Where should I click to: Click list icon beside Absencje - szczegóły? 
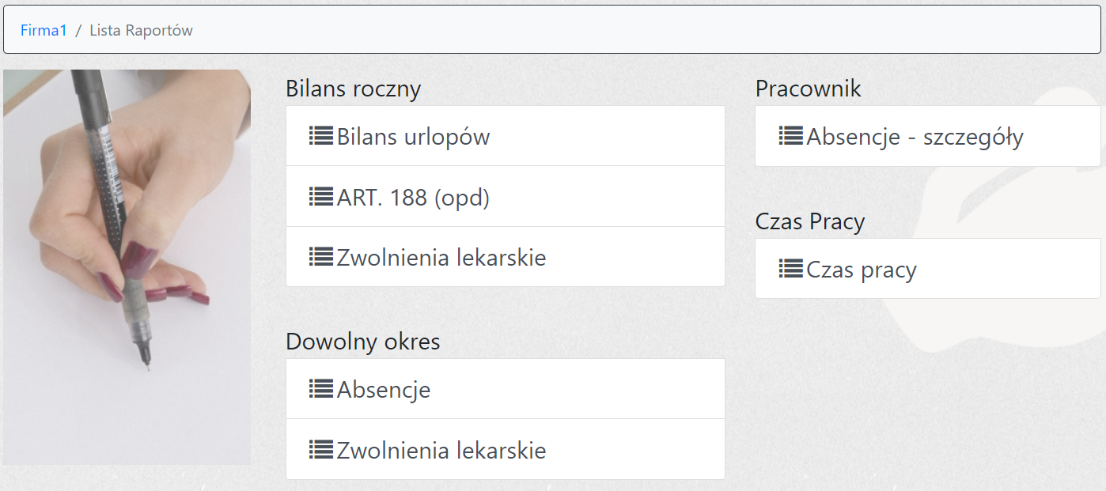[x=790, y=136]
